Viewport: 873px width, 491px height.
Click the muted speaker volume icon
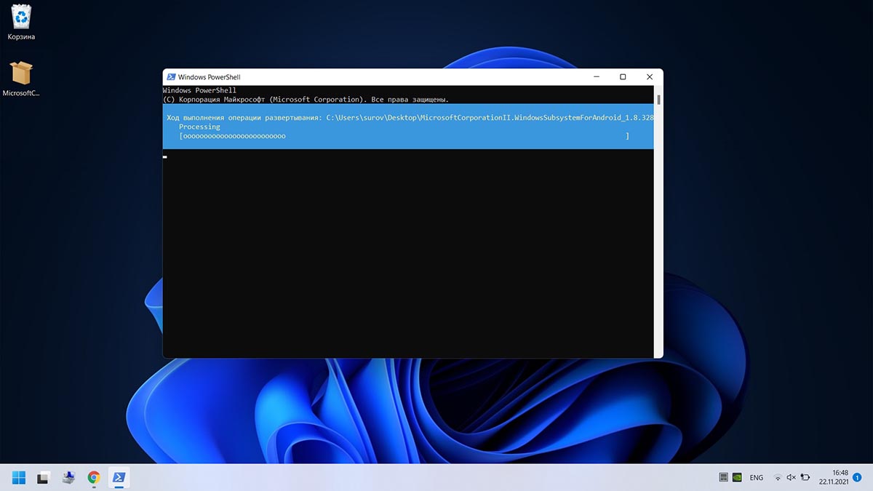coord(792,478)
